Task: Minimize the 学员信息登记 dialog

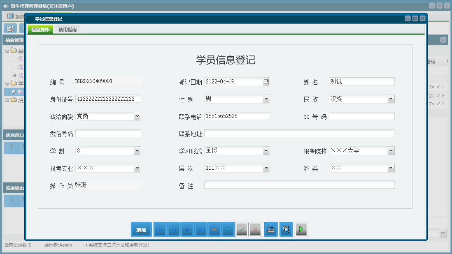Action: click(408, 18)
